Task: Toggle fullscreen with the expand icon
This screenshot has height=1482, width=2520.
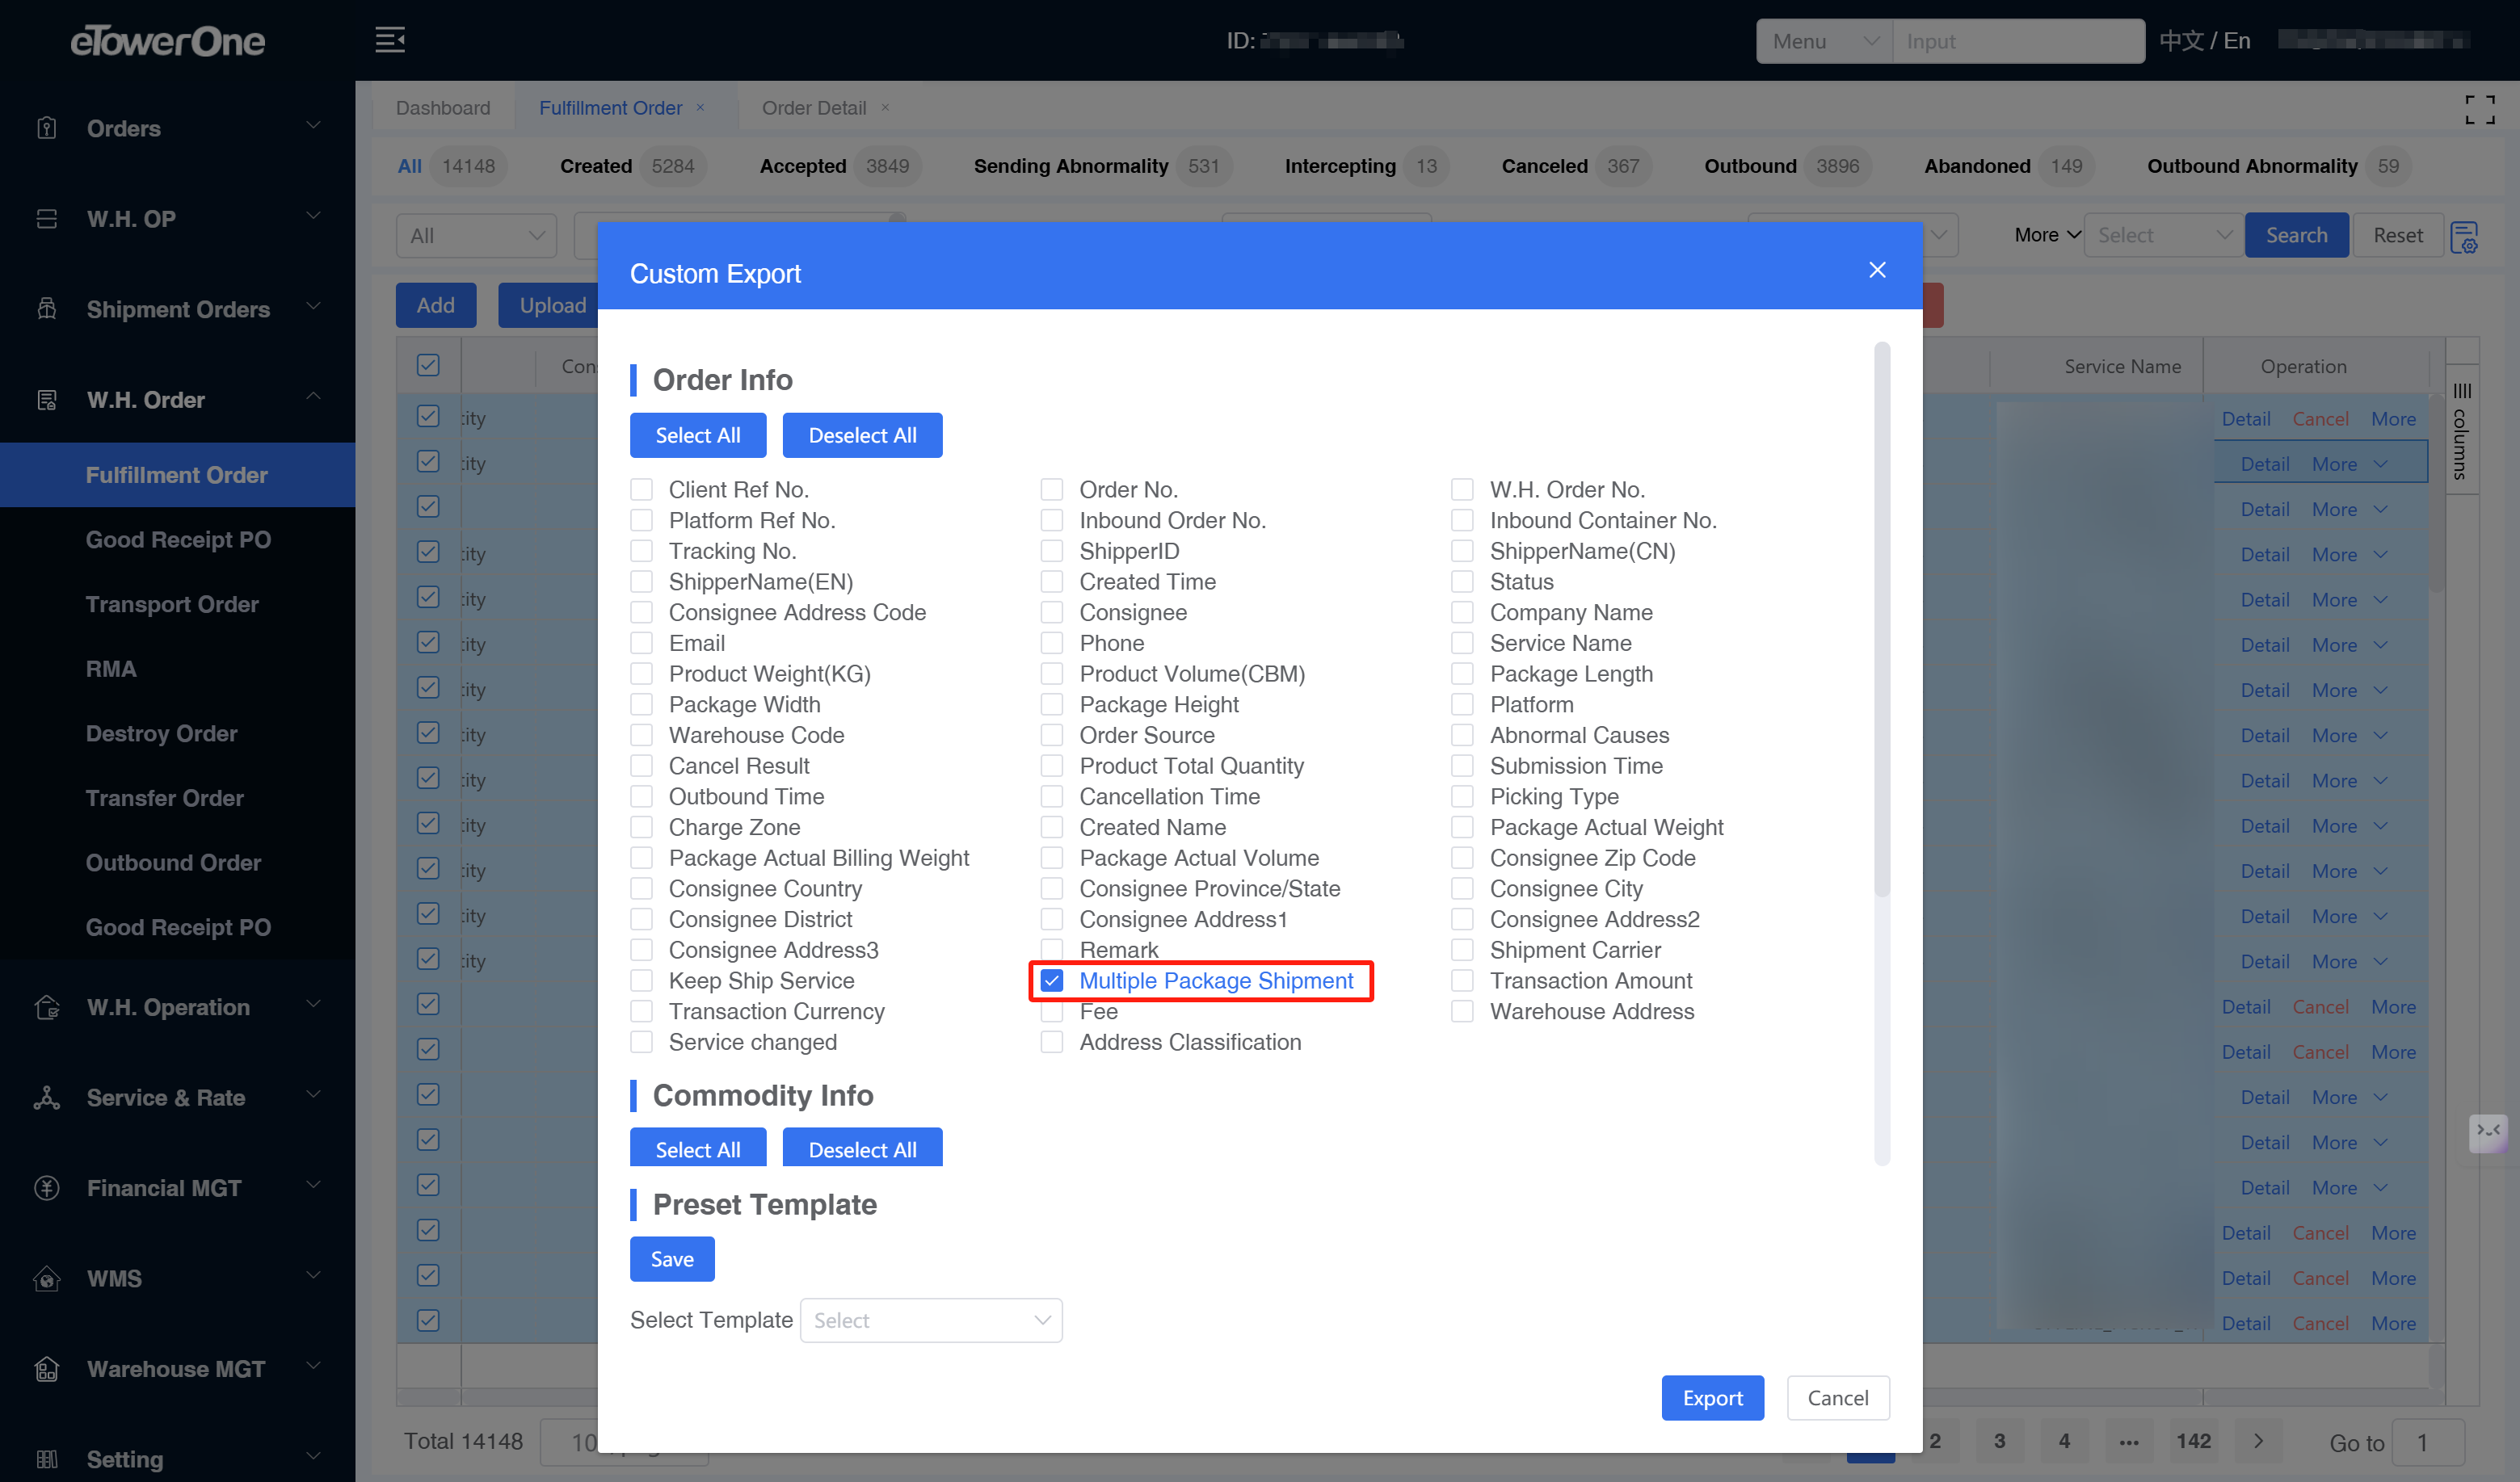Action: point(2480,110)
